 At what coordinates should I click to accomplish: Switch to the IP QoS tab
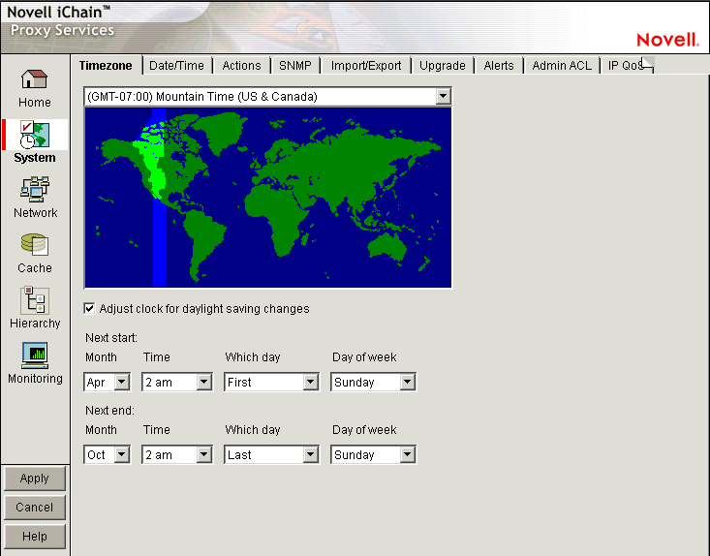pyautogui.click(x=625, y=66)
